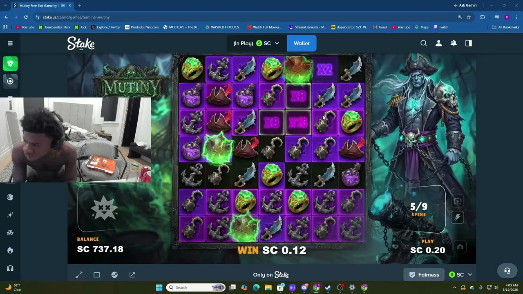Image resolution: width=523 pixels, height=294 pixels.
Task: Open All Bookmarks folder
Action: click(x=505, y=27)
